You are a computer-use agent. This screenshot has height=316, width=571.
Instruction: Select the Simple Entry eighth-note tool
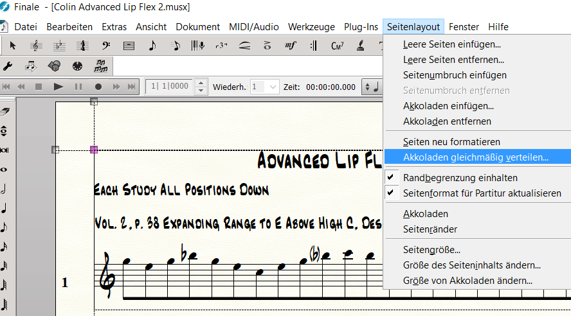point(152,46)
